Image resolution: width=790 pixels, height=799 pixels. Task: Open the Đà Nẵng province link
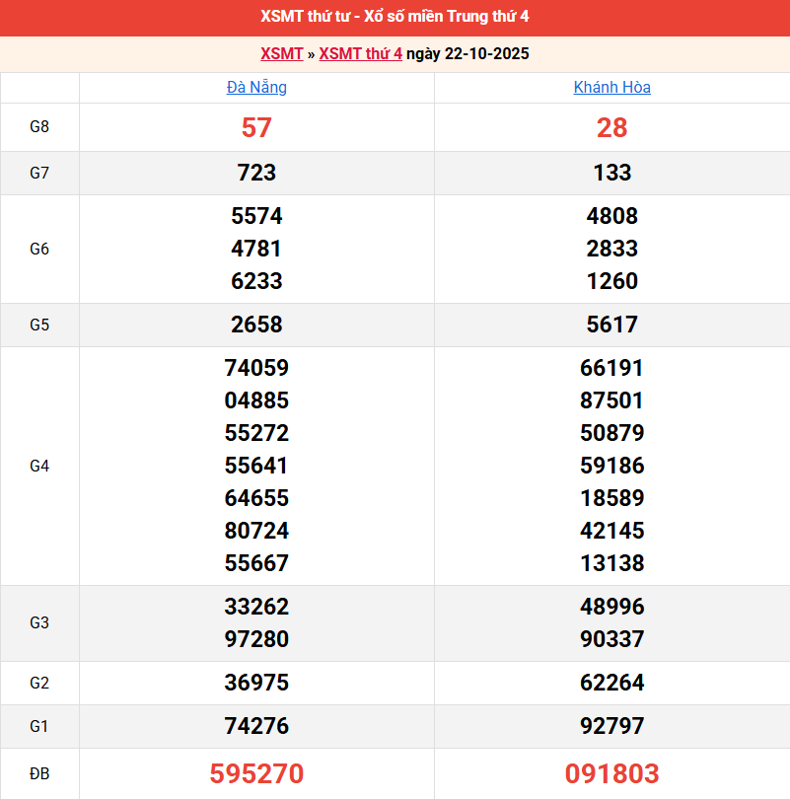(x=256, y=87)
